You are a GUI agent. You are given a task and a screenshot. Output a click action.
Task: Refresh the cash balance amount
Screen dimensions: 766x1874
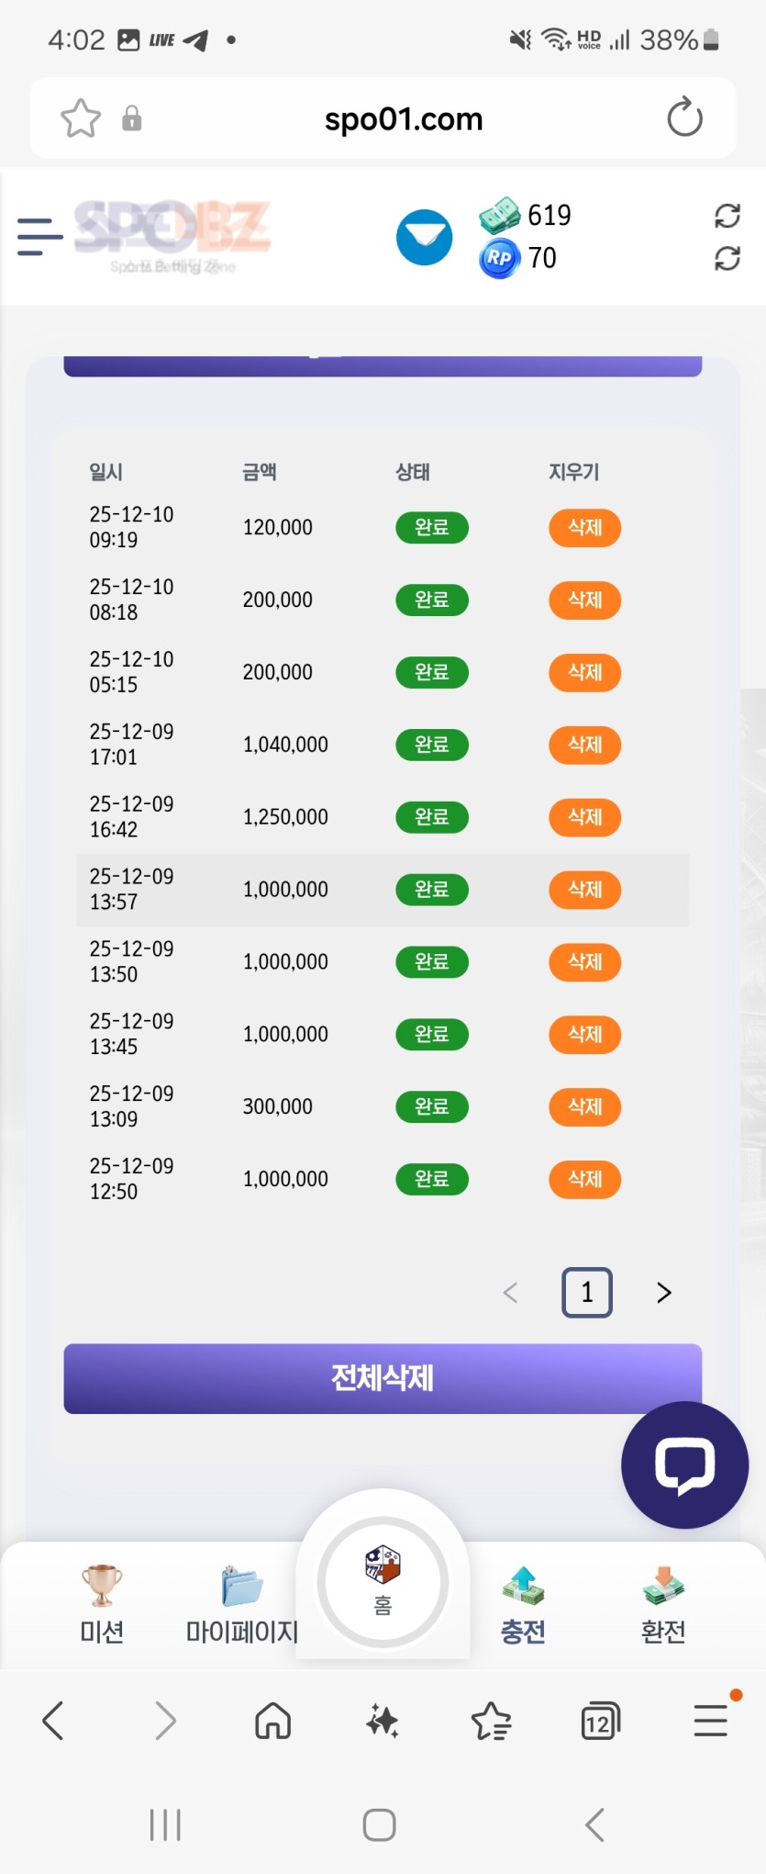coord(727,216)
